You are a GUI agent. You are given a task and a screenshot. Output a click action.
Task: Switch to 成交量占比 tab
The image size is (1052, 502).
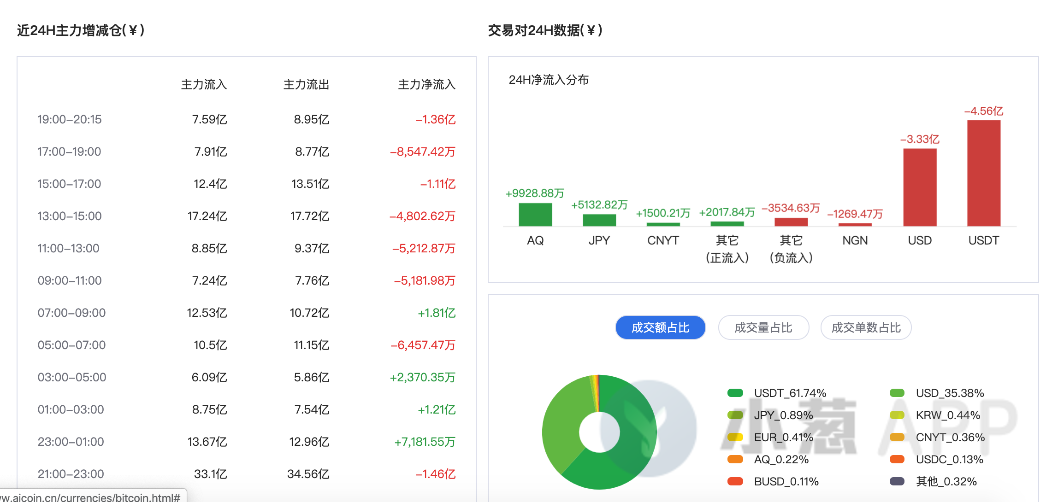pyautogui.click(x=763, y=327)
